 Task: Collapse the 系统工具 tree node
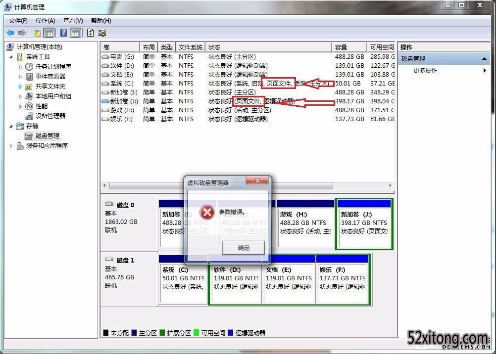pyautogui.click(x=11, y=57)
